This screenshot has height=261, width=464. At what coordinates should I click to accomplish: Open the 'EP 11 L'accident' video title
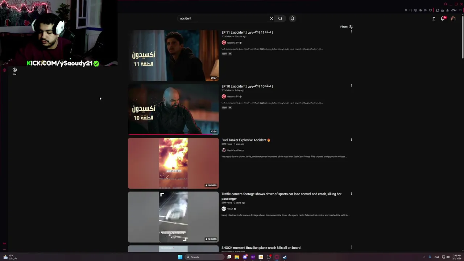point(247,32)
